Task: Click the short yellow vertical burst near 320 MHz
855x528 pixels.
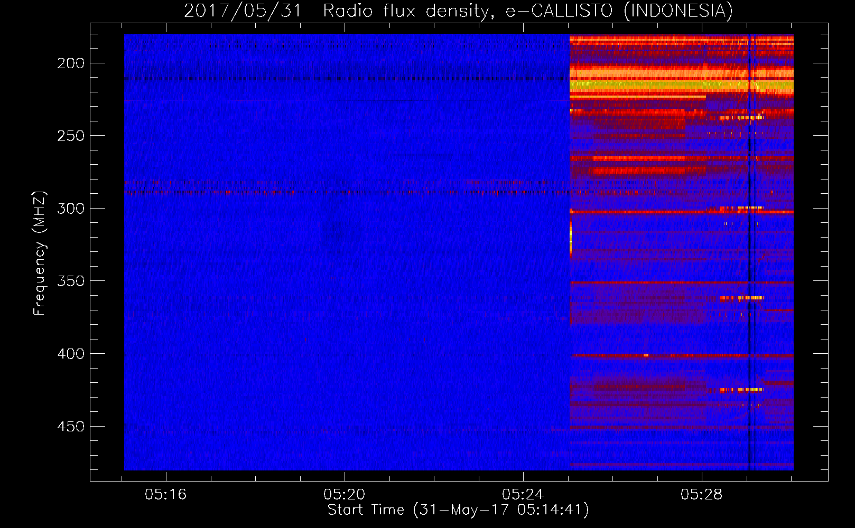Action: (x=571, y=239)
